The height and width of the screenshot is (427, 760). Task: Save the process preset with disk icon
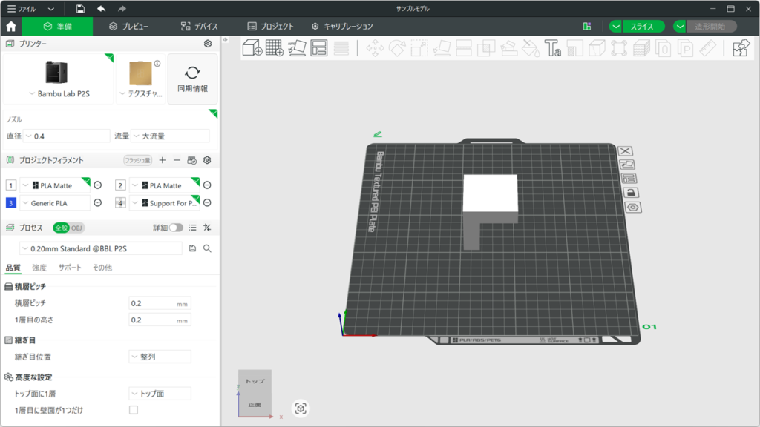click(x=193, y=248)
